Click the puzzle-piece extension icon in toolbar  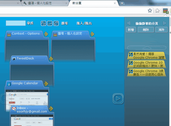pos(157,11)
